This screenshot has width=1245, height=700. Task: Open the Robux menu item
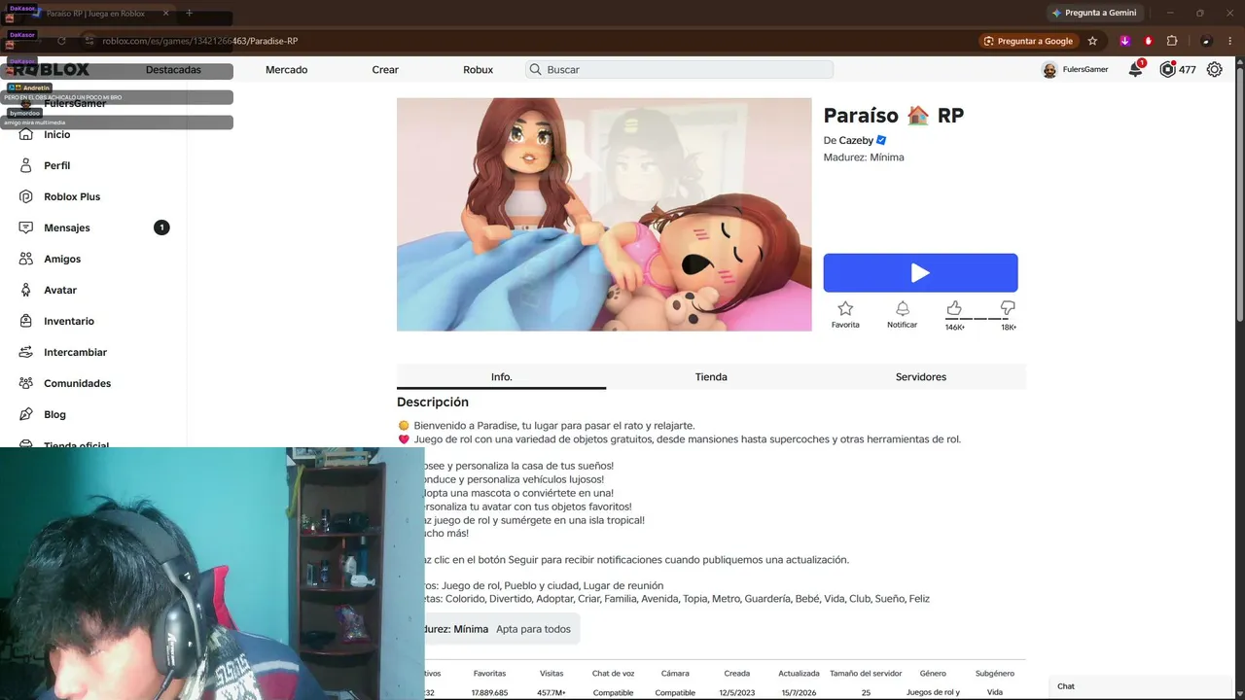point(479,70)
